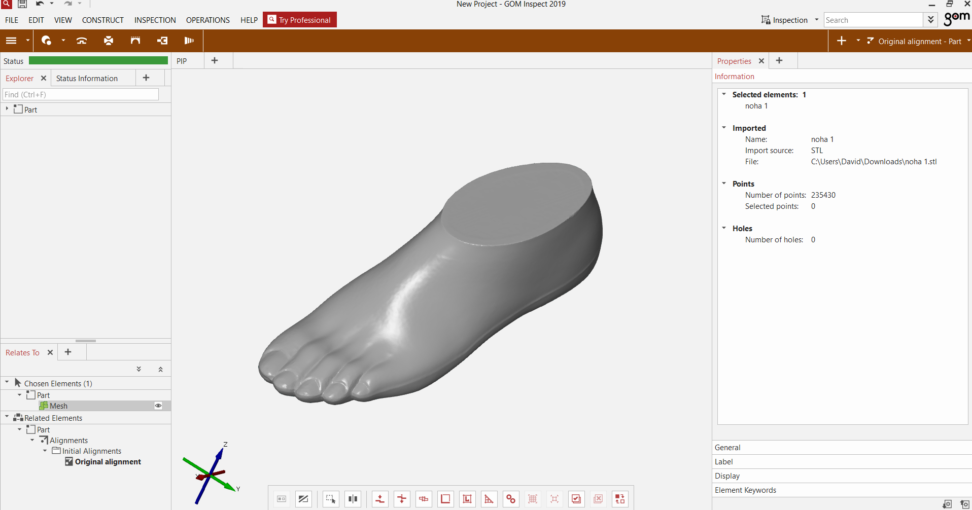Click the select-with-rectangle cursor icon in bottom toolbar
The height and width of the screenshot is (510, 972).
(x=331, y=499)
